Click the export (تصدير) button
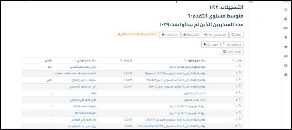The image size is (292, 130). pos(236,34)
